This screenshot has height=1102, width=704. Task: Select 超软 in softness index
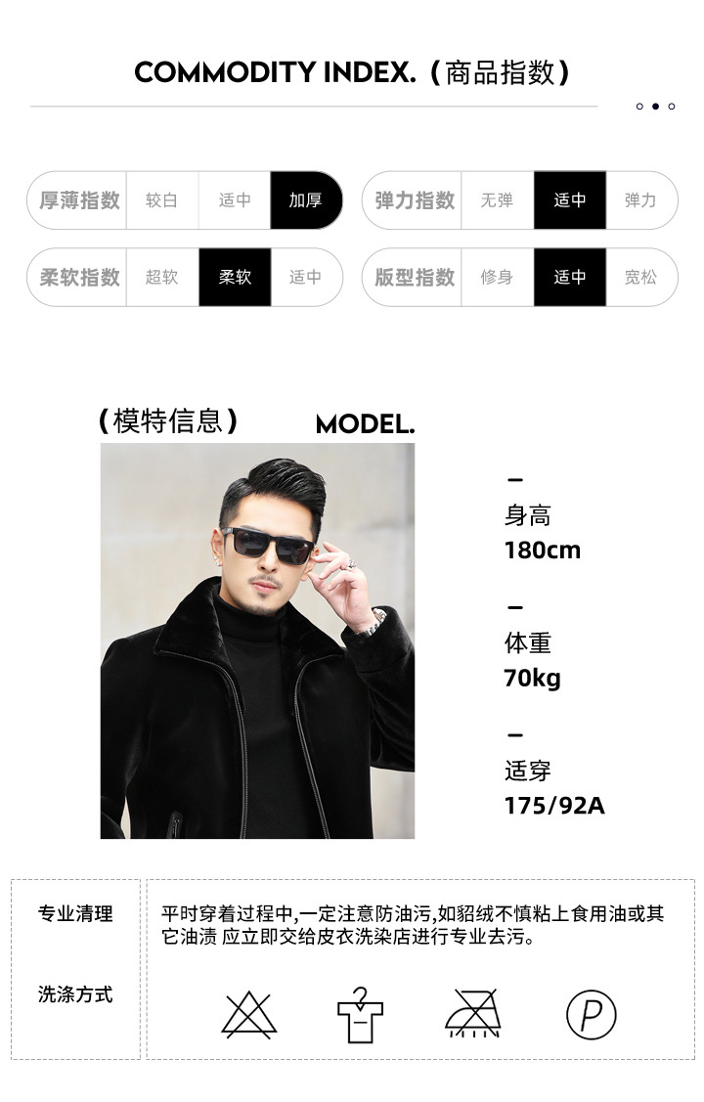click(x=161, y=277)
